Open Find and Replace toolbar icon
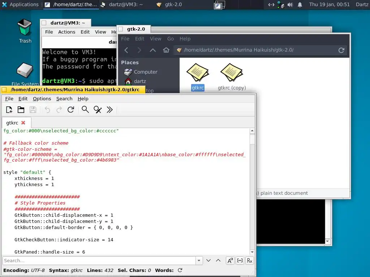 tap(98, 110)
